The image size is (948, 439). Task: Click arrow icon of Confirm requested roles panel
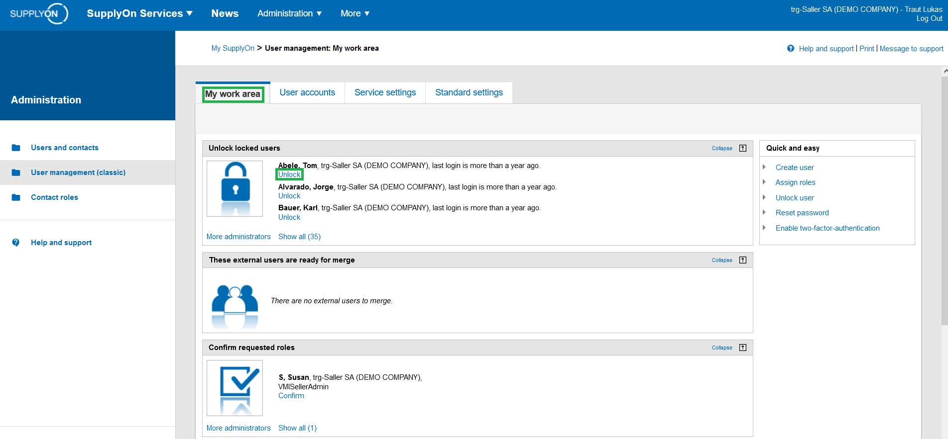coord(743,348)
